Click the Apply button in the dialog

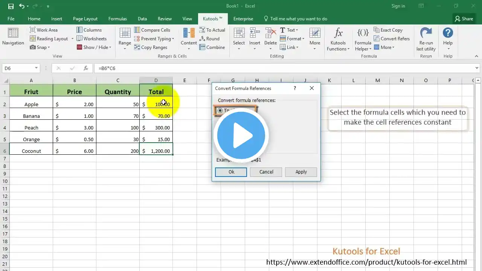(301, 172)
